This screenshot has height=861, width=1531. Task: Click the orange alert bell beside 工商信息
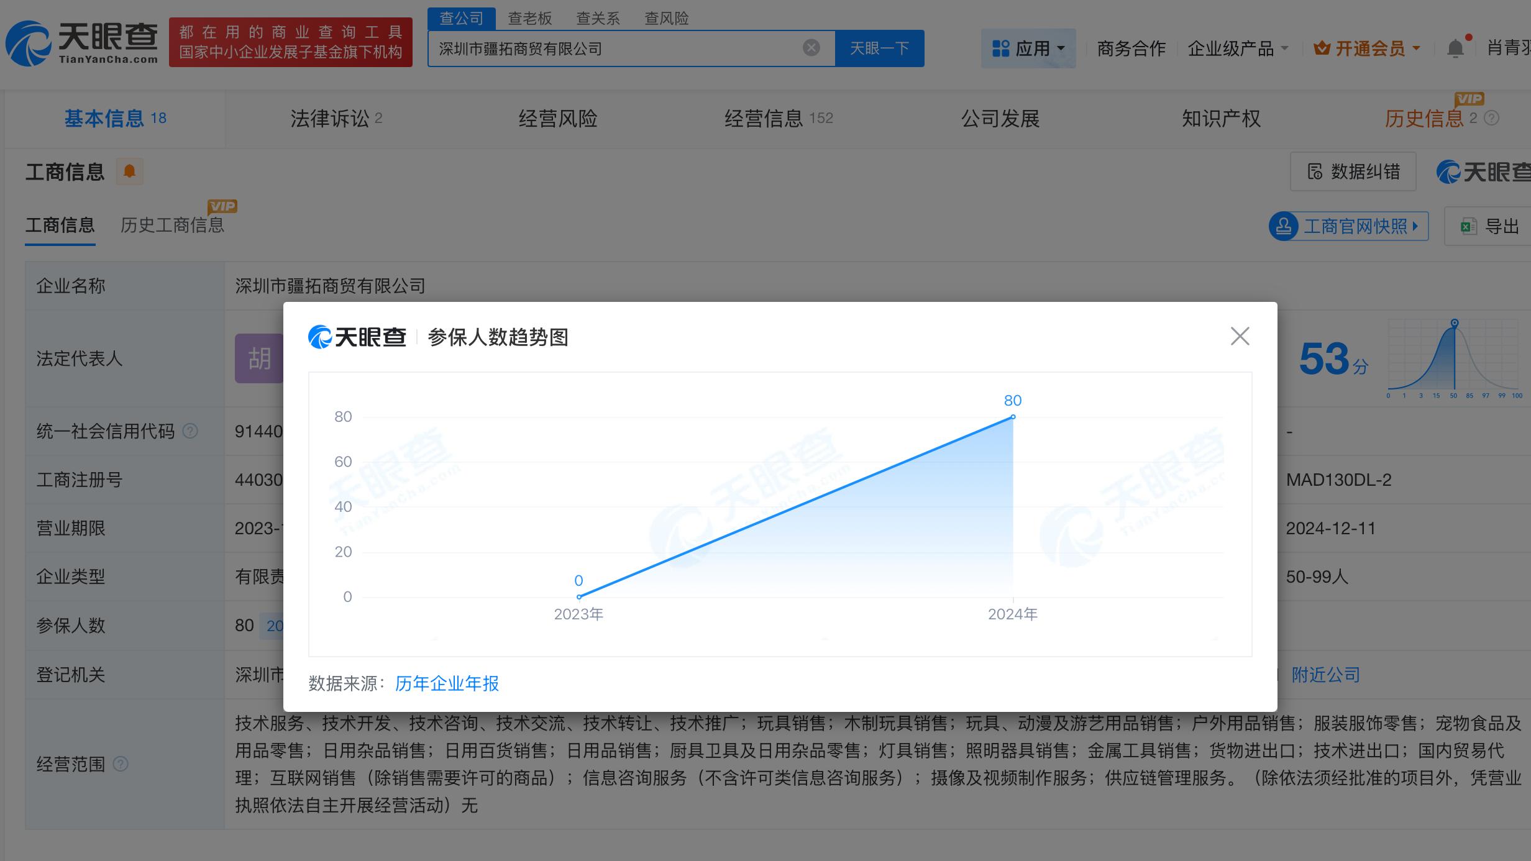point(129,171)
